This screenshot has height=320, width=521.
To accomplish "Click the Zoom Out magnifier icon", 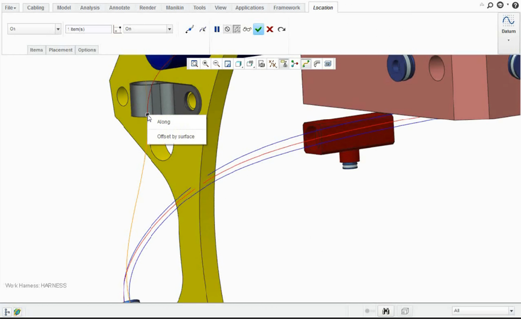I will click(217, 64).
